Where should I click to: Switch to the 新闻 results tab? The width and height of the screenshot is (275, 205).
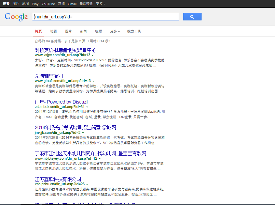(x=83, y=31)
